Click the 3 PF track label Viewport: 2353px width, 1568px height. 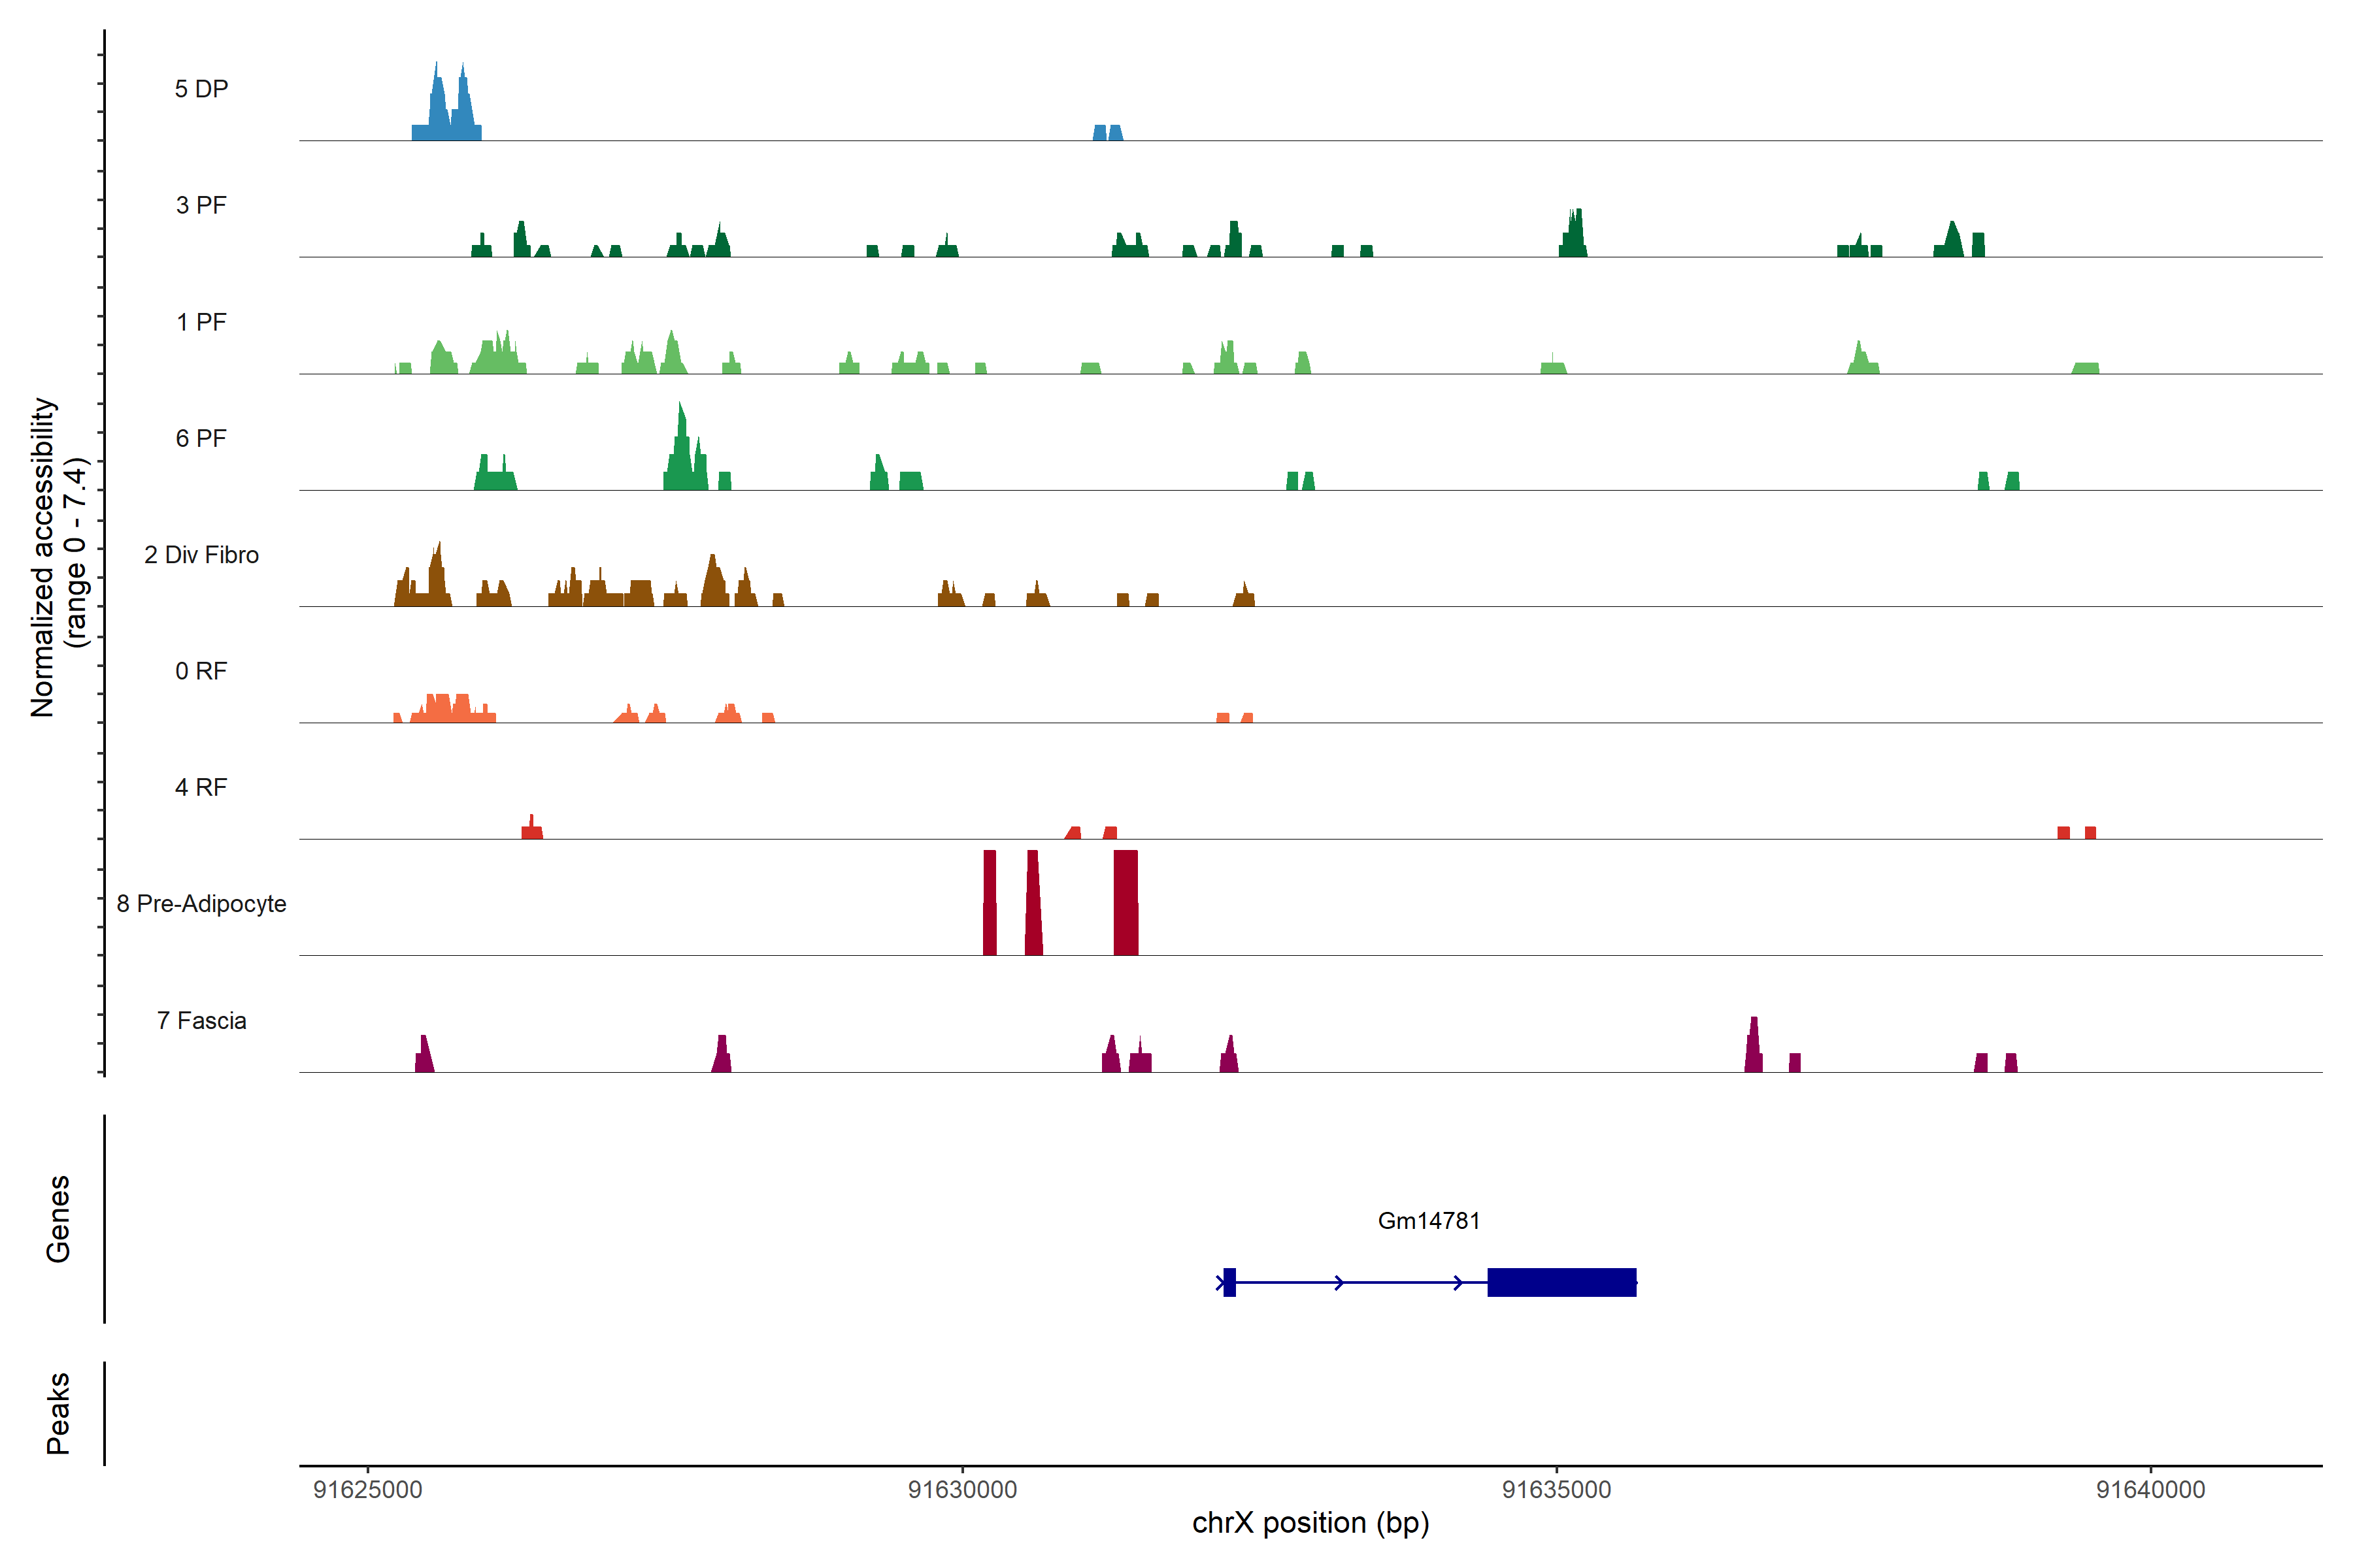[201, 205]
